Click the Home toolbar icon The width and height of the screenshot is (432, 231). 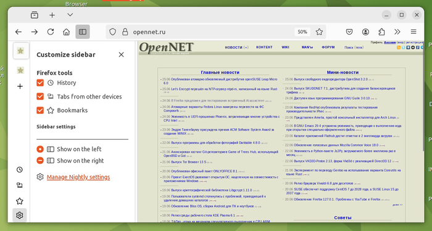(67, 32)
